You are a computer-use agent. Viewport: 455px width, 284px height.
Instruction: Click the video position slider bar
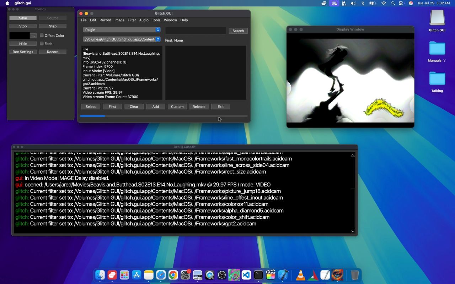(x=164, y=116)
